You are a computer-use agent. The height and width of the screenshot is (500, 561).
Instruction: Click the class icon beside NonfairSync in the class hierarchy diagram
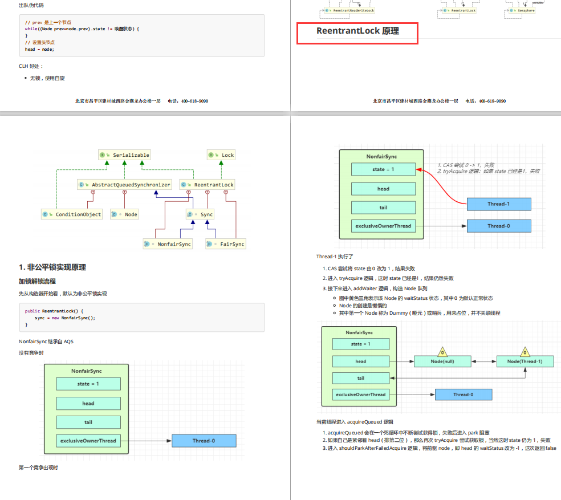(x=147, y=244)
